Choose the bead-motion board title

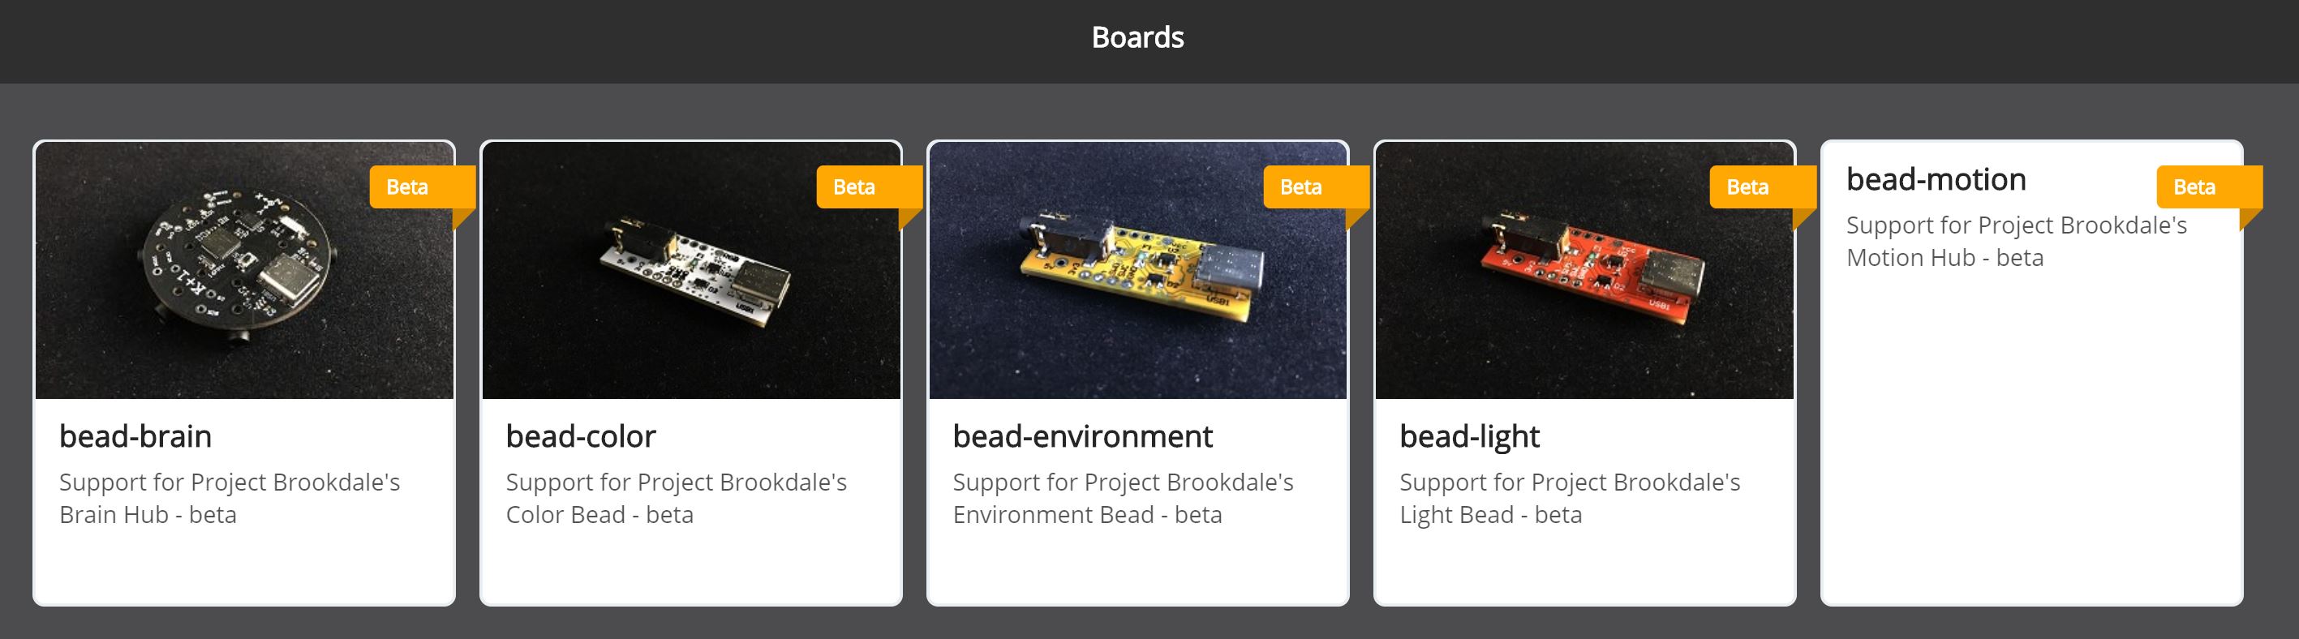[x=1936, y=179]
